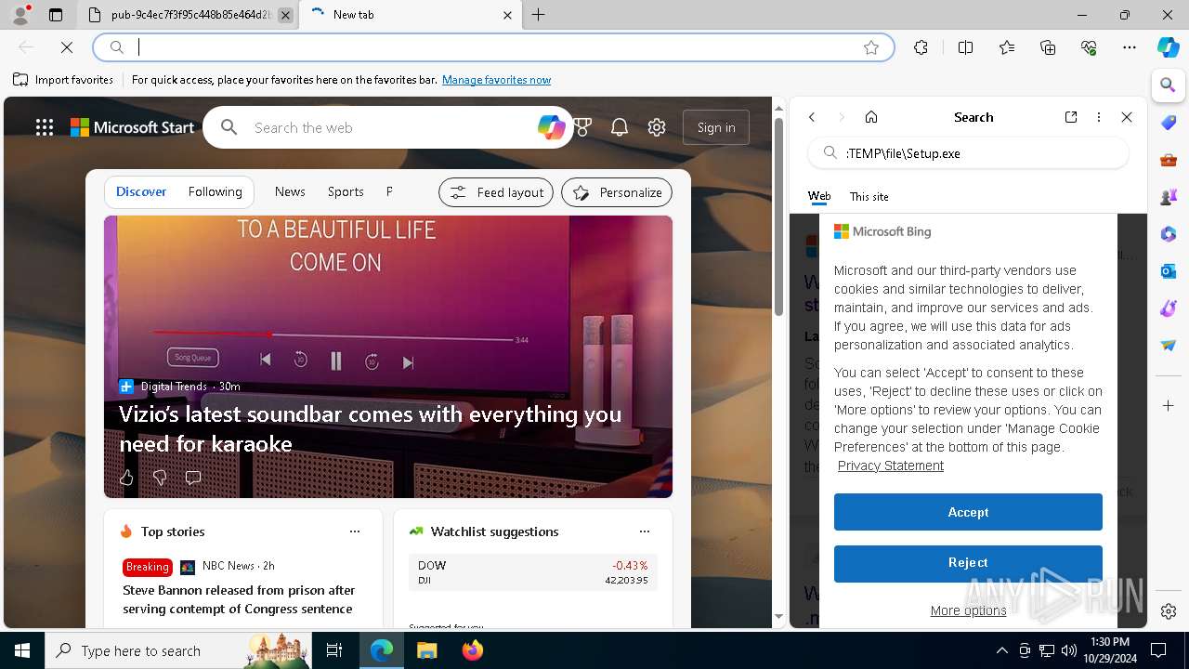Open Vizio soundbar karaoke article
Viewport: 1189px width, 669px height.
(x=371, y=428)
